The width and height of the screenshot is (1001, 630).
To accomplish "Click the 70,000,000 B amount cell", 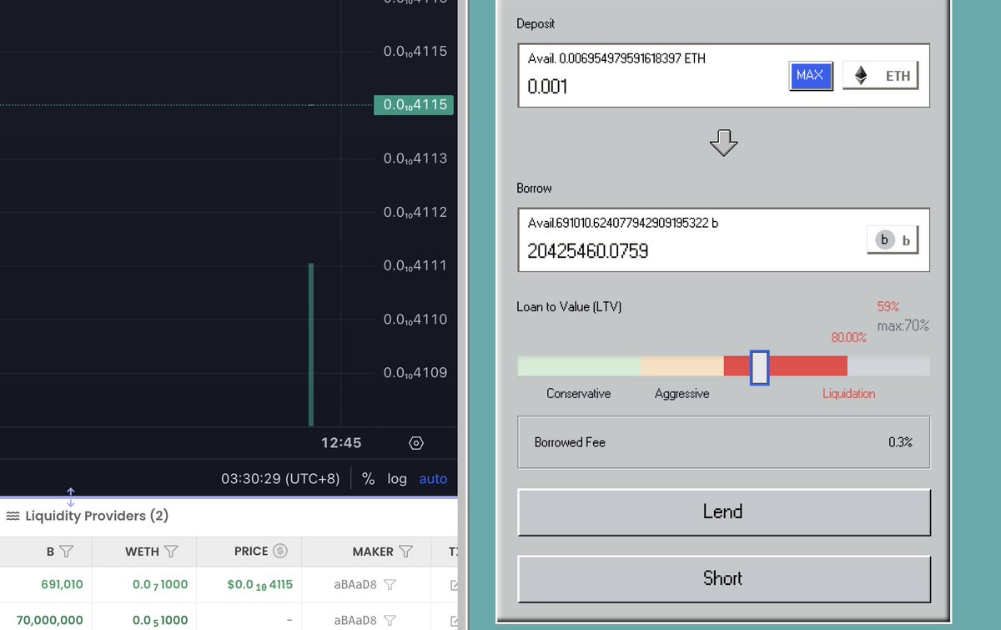I will (50, 621).
